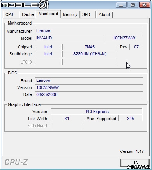Show the About tab
The image size is (152, 170).
pos(104,14)
